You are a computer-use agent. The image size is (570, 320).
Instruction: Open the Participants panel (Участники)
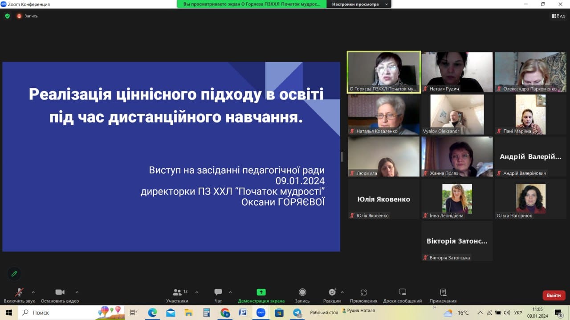coord(177,292)
